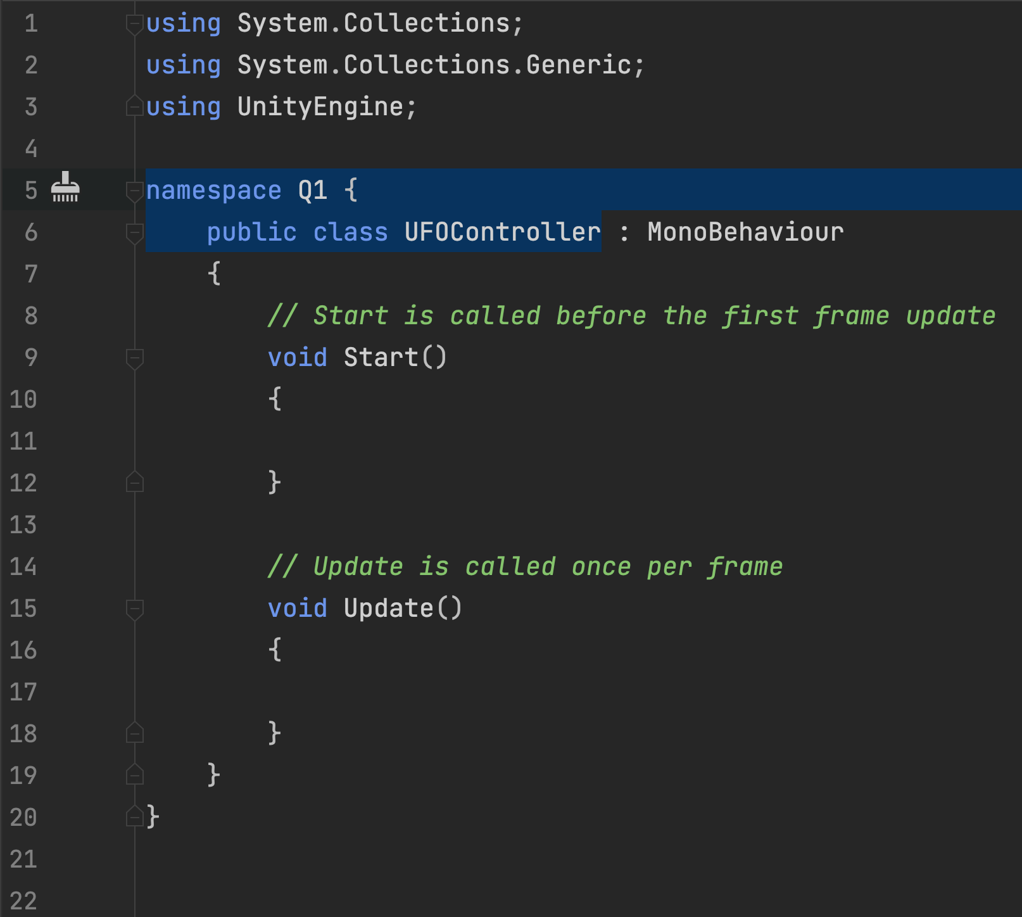Screen dimensions: 1022x917
Task: Click line number 17 in the gutter
Action: pyautogui.click(x=23, y=692)
